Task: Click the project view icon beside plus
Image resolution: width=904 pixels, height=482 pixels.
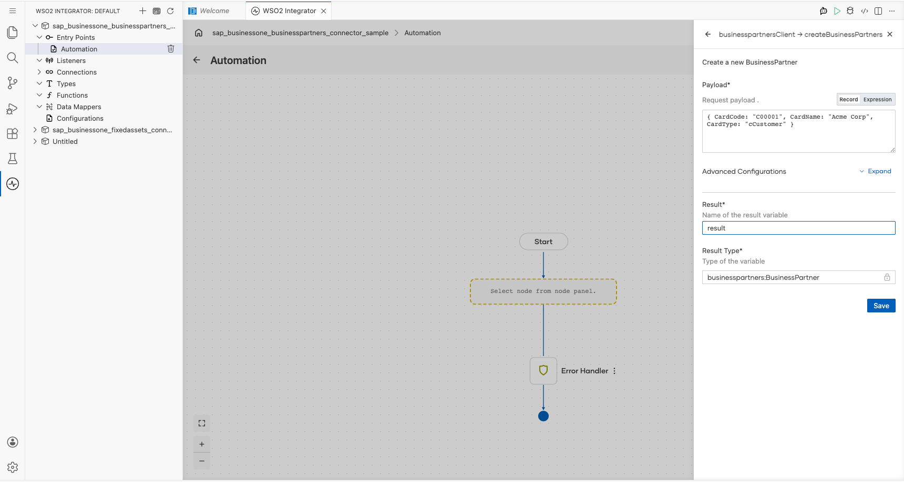Action: point(157,11)
